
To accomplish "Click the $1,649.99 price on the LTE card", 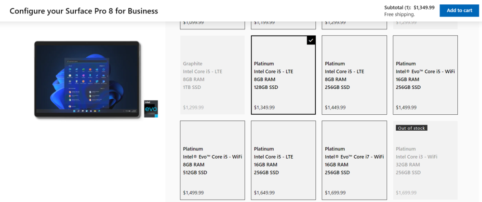I will point(264,193).
